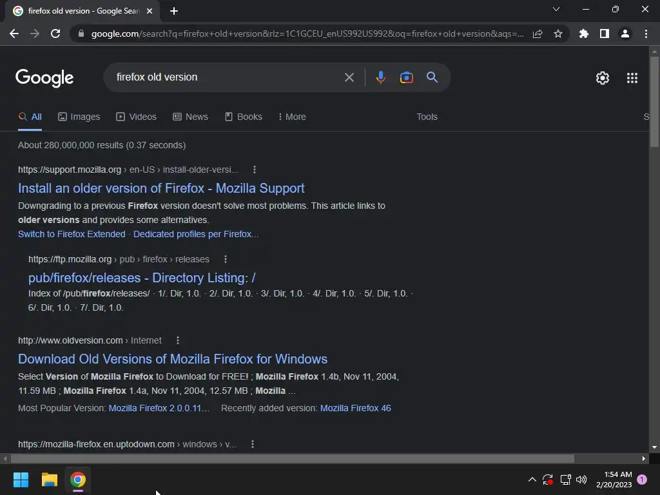Screen dimensions: 660x495
Task: Open the Google apps grid
Action: click(x=632, y=78)
